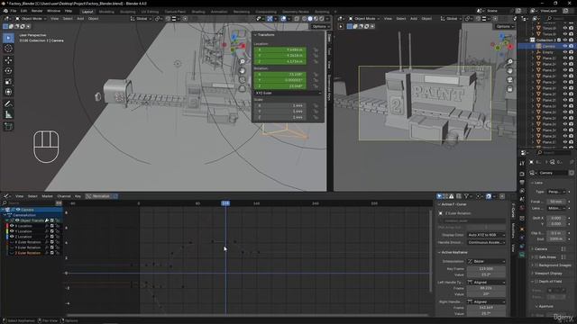Open Interpolation Bezier dropdown
577x324 pixels.
486,262
